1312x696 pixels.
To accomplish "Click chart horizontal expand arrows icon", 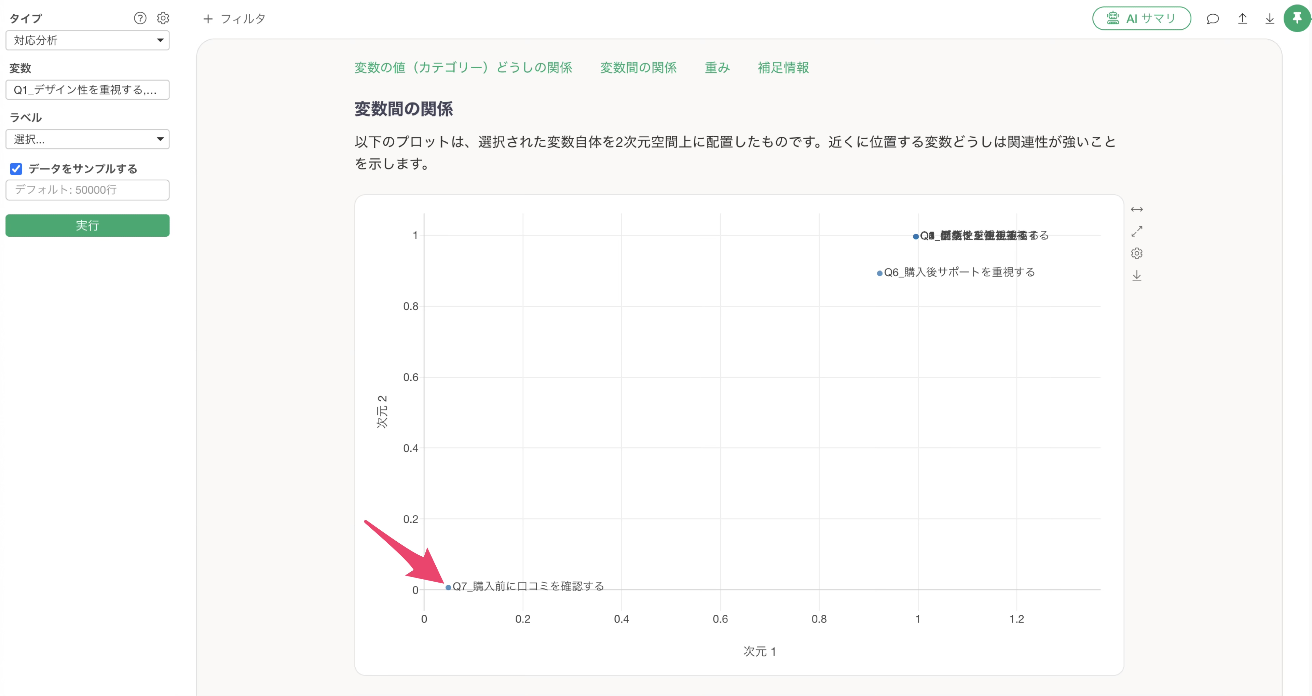I will (x=1137, y=209).
